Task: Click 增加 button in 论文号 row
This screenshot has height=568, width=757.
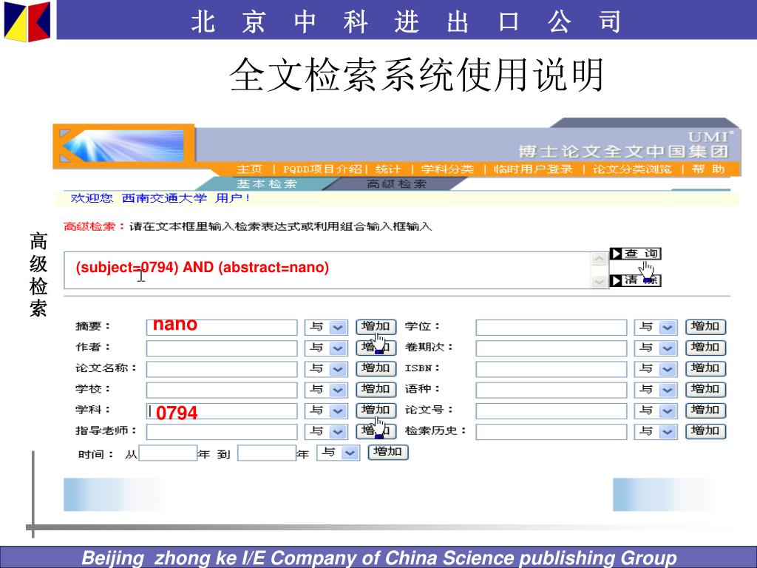Action: coord(706,410)
